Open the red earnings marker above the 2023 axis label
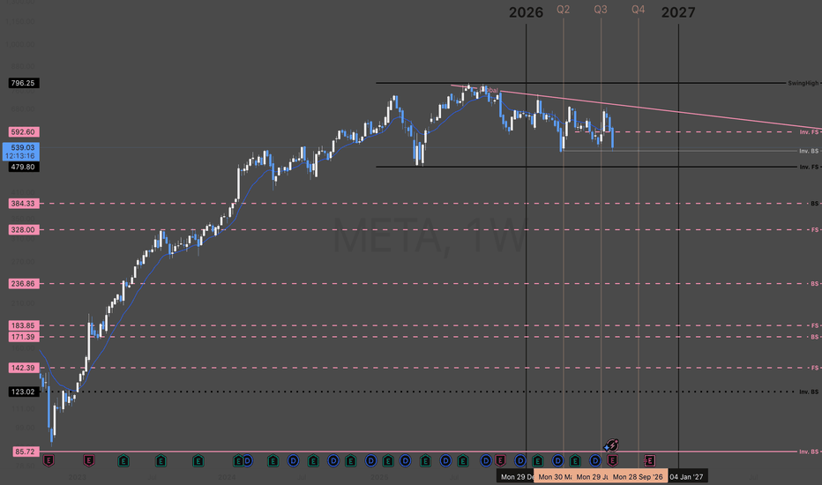Viewport: 822px width, 485px height. [88, 461]
